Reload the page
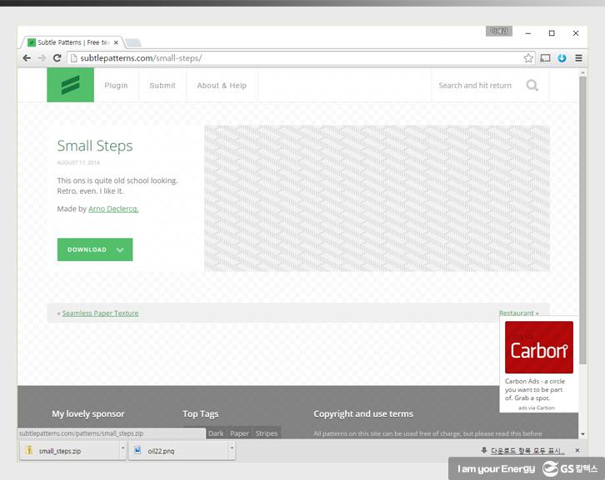Image resolution: width=605 pixels, height=480 pixels. pyautogui.click(x=57, y=58)
